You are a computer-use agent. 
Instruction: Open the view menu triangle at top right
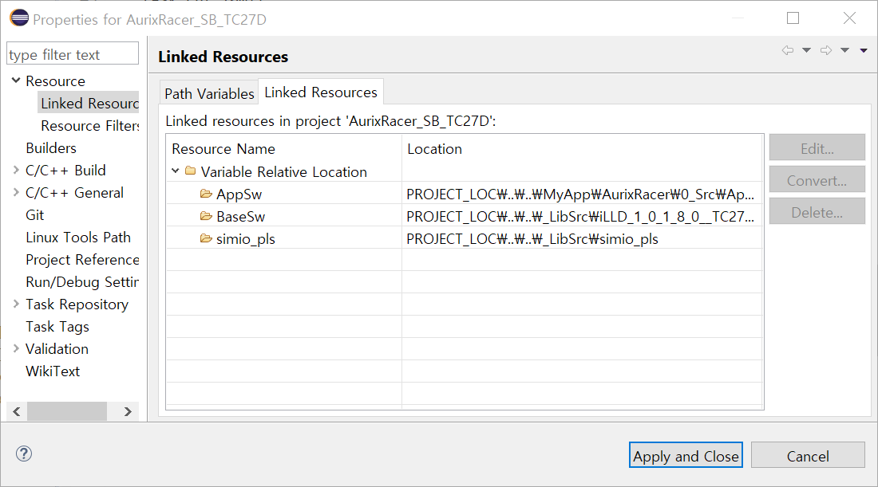864,50
